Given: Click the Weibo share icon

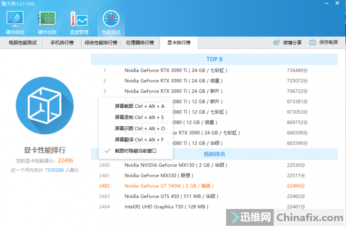Looking at the screenshot, I should point(277,42).
